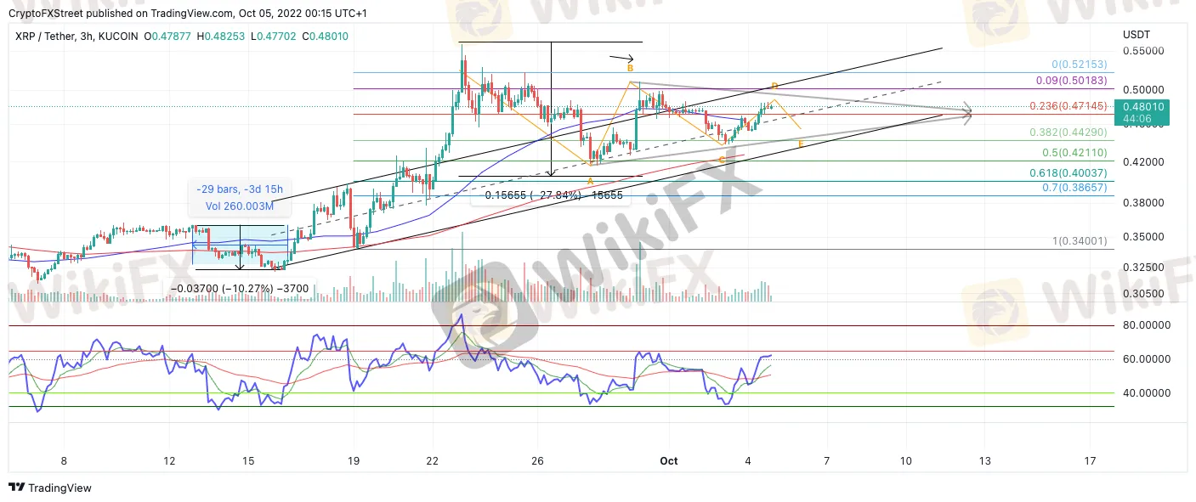Click the small black arrow drawing above B
This screenshot has width=1196, height=502.
pyautogui.click(x=621, y=58)
